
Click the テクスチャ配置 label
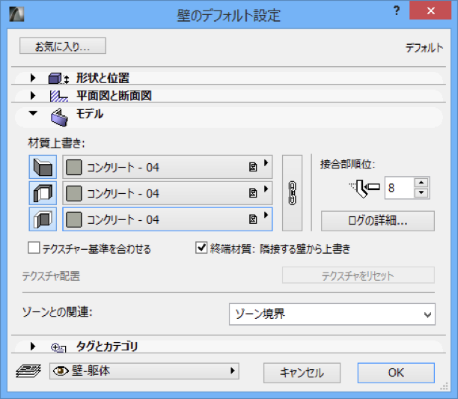pos(51,275)
